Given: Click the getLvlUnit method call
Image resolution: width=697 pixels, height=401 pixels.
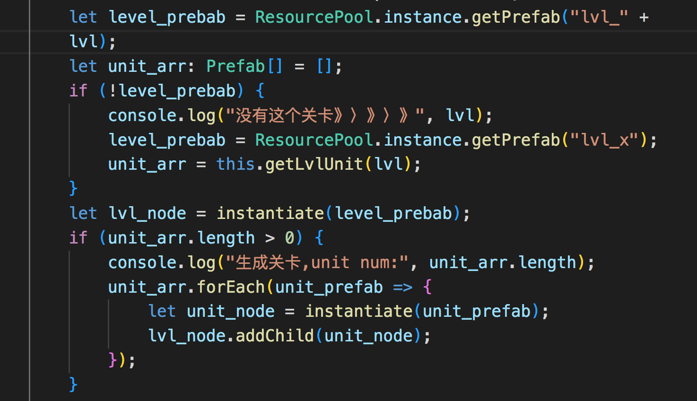Looking at the screenshot, I should [x=314, y=165].
